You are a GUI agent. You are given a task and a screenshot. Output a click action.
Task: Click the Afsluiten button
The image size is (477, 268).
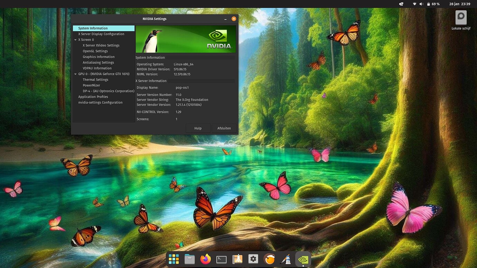click(x=224, y=128)
